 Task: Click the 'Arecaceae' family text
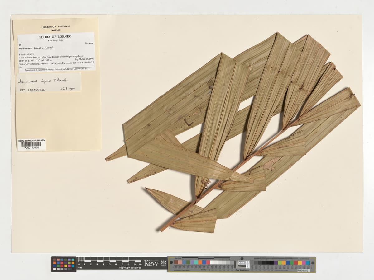pos(89,44)
